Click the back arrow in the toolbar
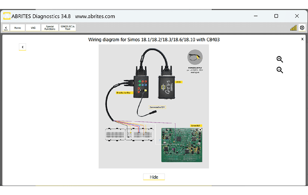 point(6,28)
